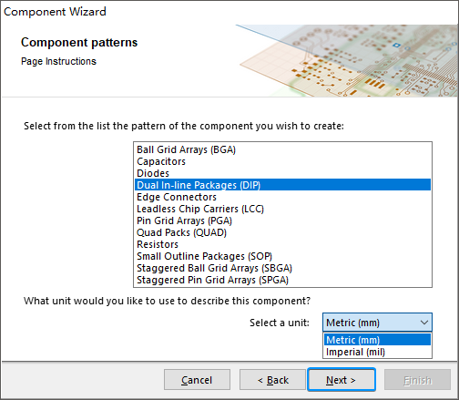Pick Quad Packs (QUAD) pattern
459x400 pixels.
282,232
